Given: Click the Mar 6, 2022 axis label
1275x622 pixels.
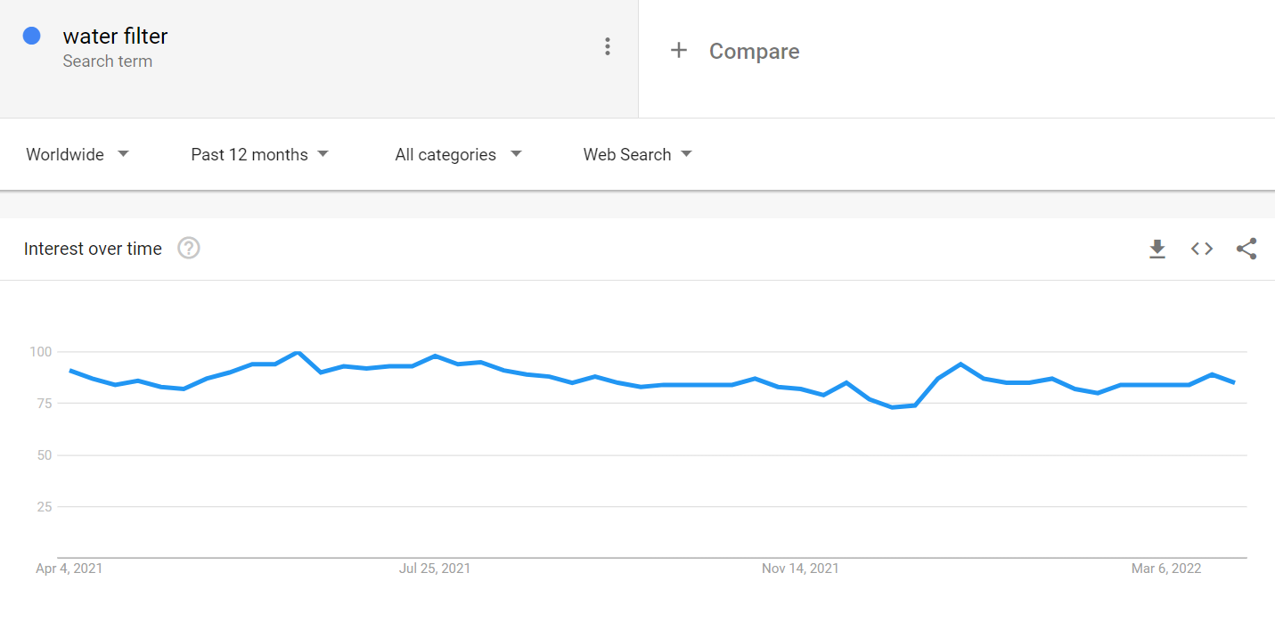Looking at the screenshot, I should point(1166,569).
